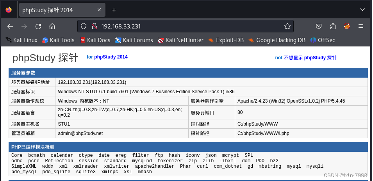Click the 服务器主机名 value STU1
Viewport: 373px width, 181px height.
pyautogui.click(x=64, y=124)
